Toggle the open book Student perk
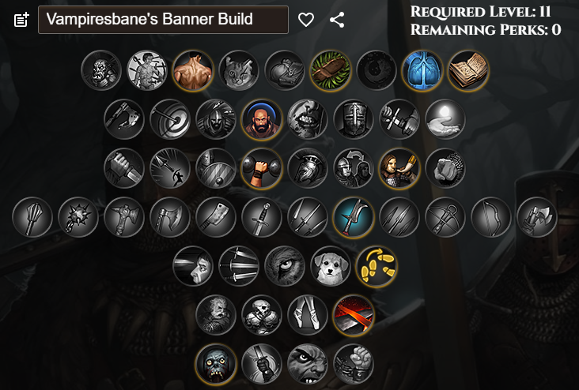This screenshot has width=579, height=390. coord(468,70)
